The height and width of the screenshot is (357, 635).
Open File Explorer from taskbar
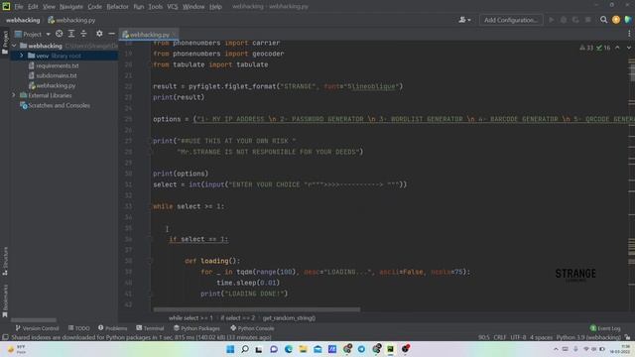303,349
